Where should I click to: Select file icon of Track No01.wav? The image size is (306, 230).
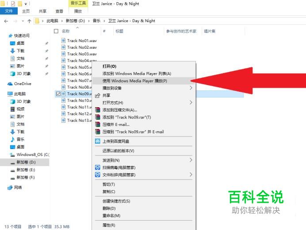[x=63, y=40]
